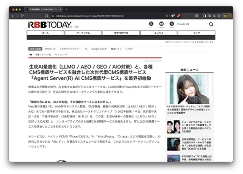Follow the こだわりデスクツアー topic link
This screenshot has width=243, height=174.
tap(70, 49)
